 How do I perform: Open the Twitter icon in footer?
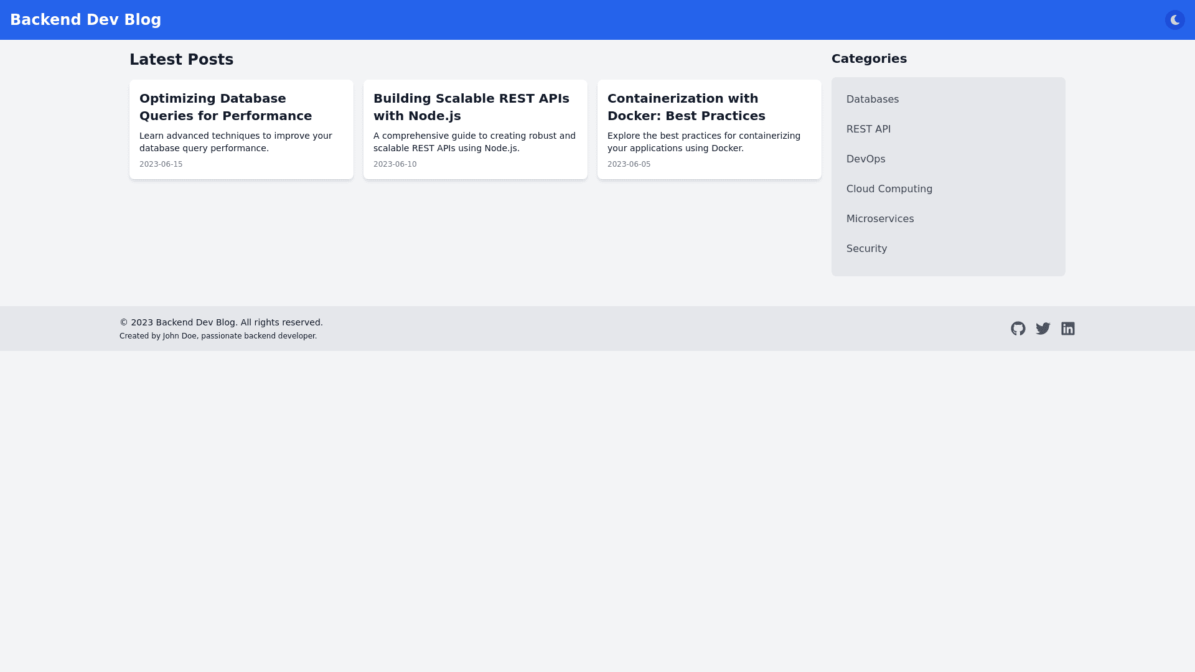click(x=1043, y=329)
